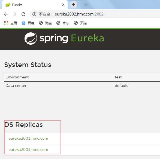Viewport: 160px width, 159px height.
Task: View site info via not-secure icon
Action: tap(34, 14)
